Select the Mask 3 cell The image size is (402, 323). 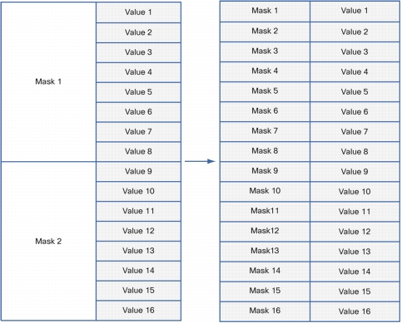click(265, 51)
